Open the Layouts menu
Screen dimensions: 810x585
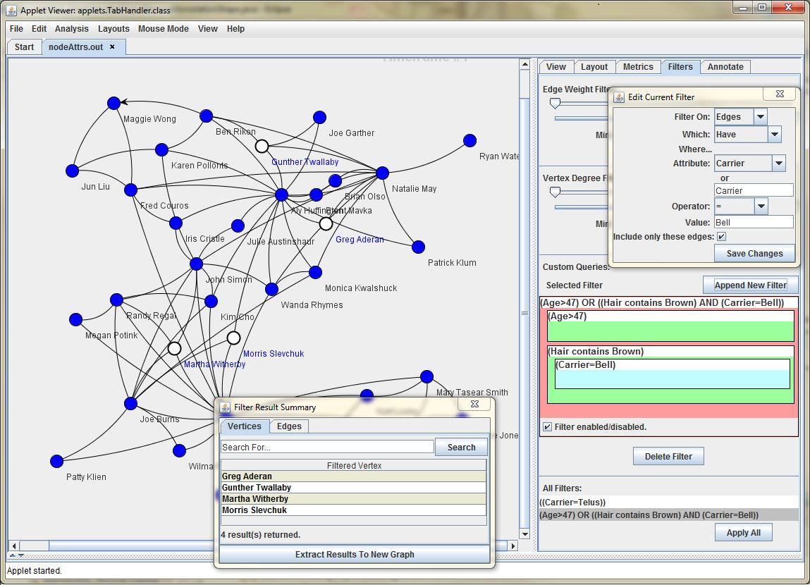point(113,29)
